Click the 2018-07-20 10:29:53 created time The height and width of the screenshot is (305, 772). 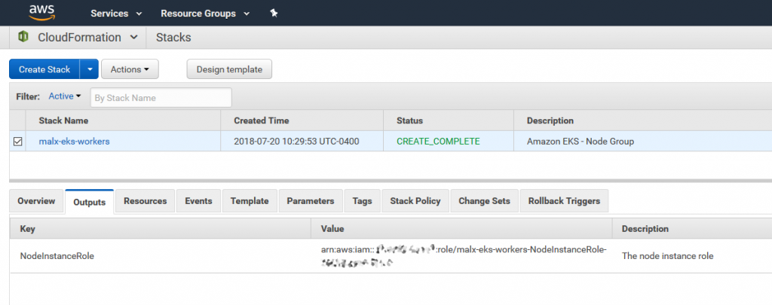coord(296,141)
